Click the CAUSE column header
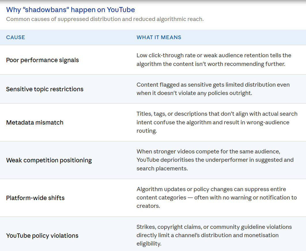The height and width of the screenshot is (251, 306). 16,37
